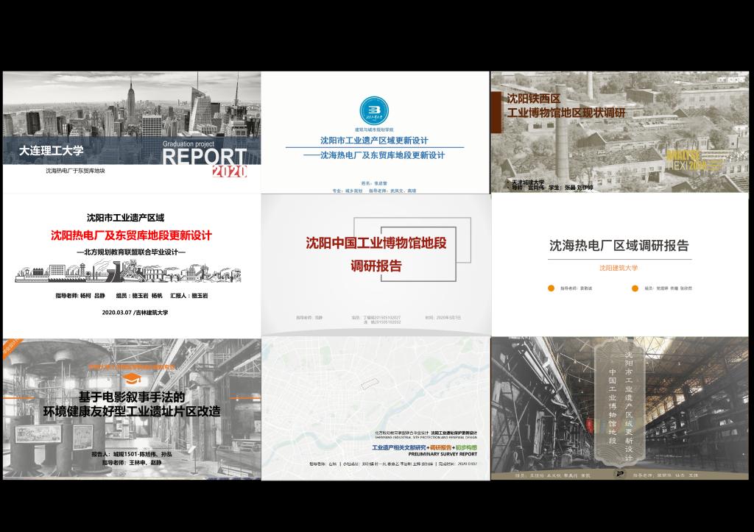The width and height of the screenshot is (754, 532).
Task: Click the red 2020 label under REPORT
Action: coord(230,172)
